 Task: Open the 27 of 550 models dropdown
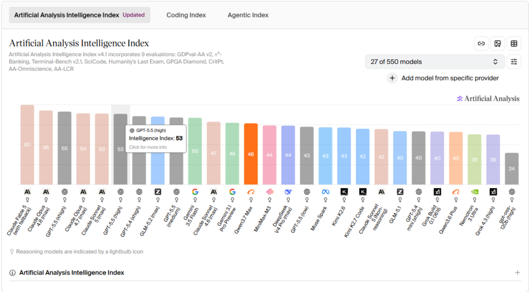tap(434, 61)
